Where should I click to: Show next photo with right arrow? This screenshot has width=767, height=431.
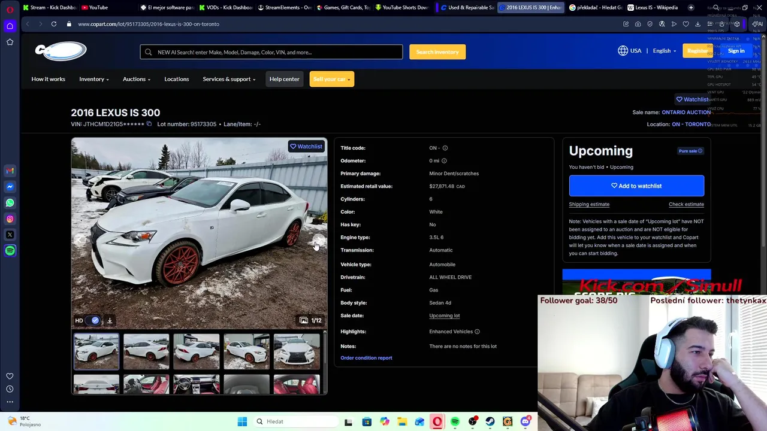(319, 241)
